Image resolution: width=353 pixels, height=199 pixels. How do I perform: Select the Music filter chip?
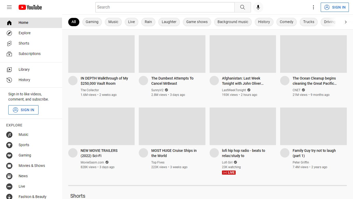pyautogui.click(x=113, y=22)
